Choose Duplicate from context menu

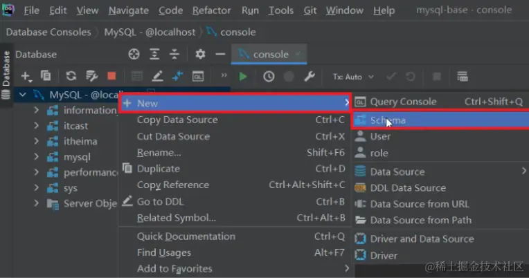coord(235,169)
